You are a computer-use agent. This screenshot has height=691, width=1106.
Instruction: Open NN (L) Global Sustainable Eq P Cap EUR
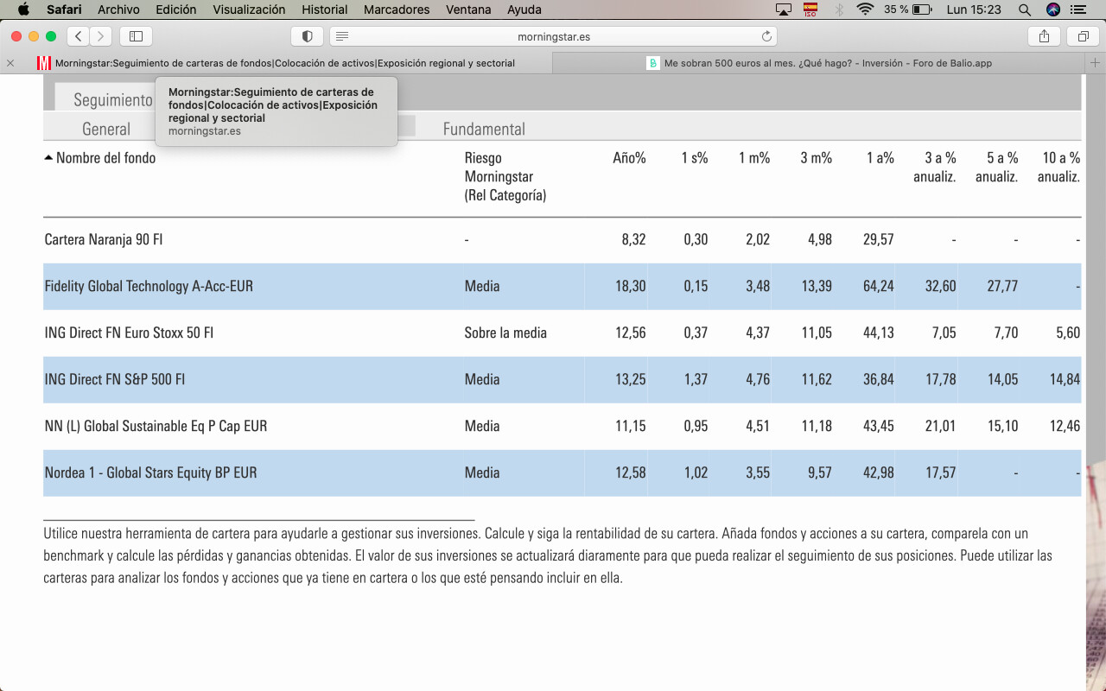pyautogui.click(x=156, y=426)
